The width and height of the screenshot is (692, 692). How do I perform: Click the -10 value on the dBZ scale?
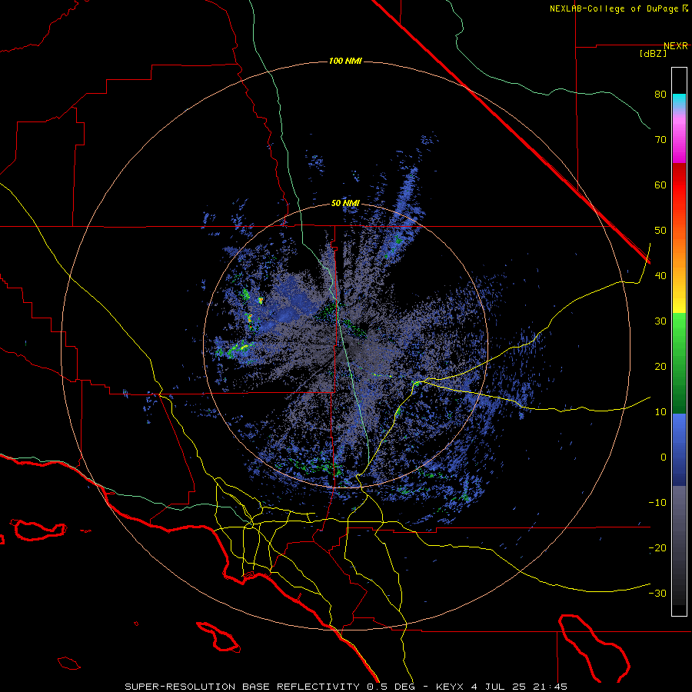click(x=657, y=503)
